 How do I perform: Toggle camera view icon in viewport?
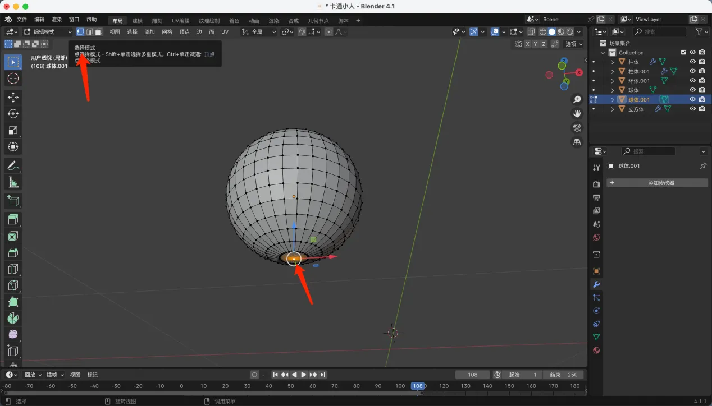click(x=577, y=128)
